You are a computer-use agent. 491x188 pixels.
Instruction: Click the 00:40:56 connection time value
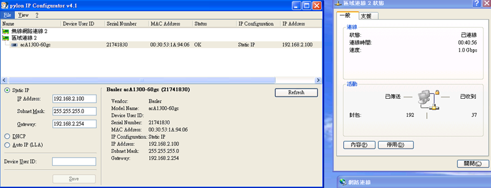pyautogui.click(x=468, y=43)
